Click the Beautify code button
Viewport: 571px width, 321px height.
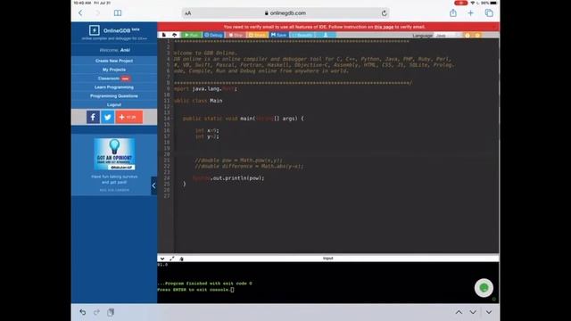click(302, 35)
